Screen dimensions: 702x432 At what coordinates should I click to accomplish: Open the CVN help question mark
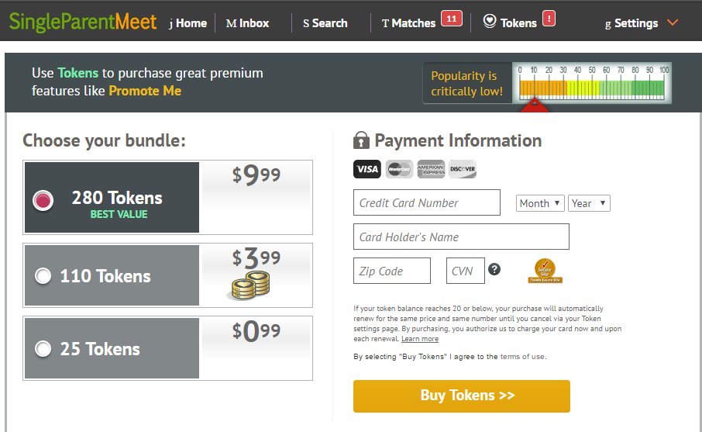(494, 269)
